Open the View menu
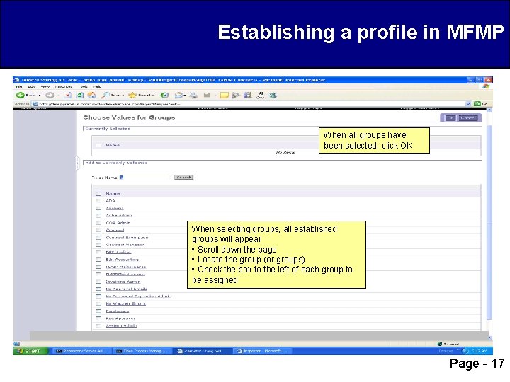 [x=45, y=87]
